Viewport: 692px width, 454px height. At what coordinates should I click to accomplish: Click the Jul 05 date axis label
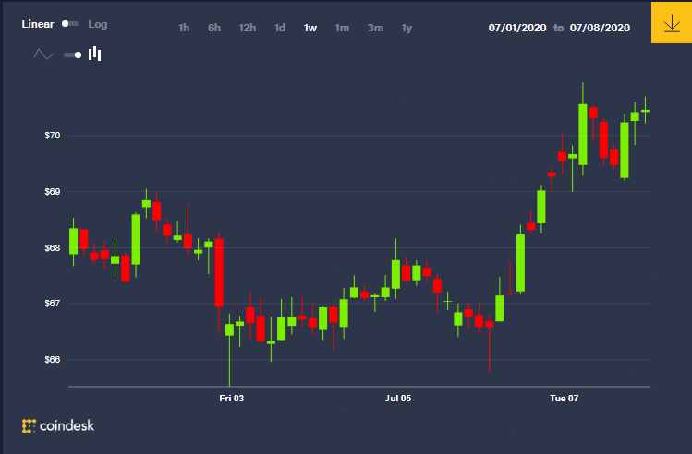point(397,399)
